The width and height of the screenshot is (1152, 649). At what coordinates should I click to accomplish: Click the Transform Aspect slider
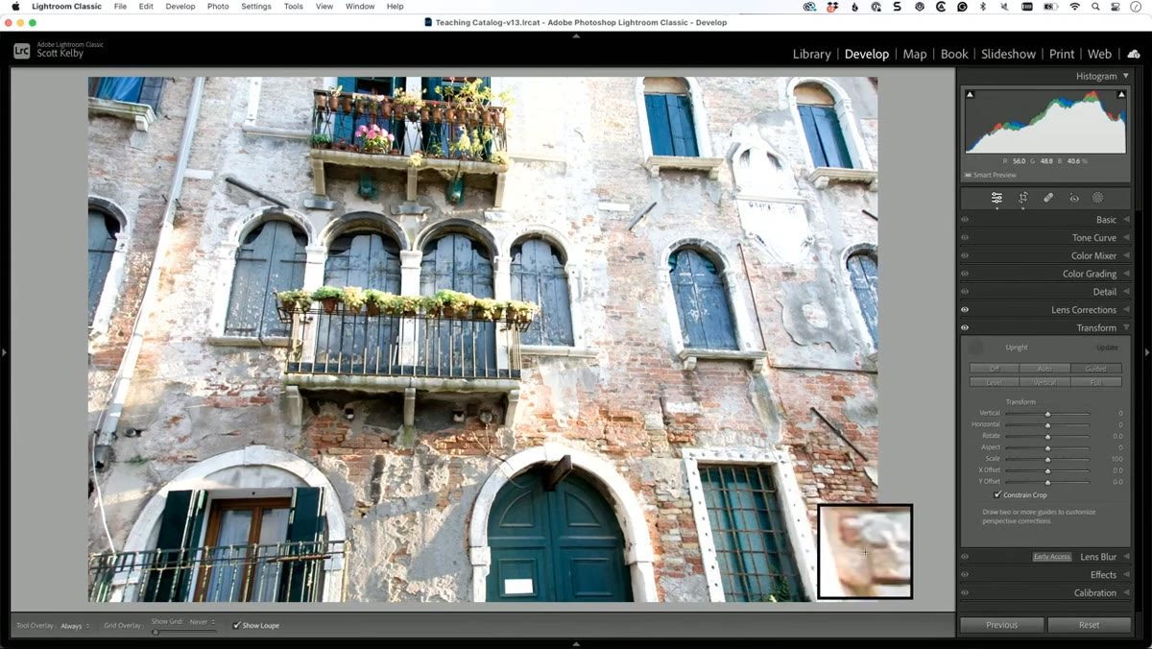(x=1047, y=447)
